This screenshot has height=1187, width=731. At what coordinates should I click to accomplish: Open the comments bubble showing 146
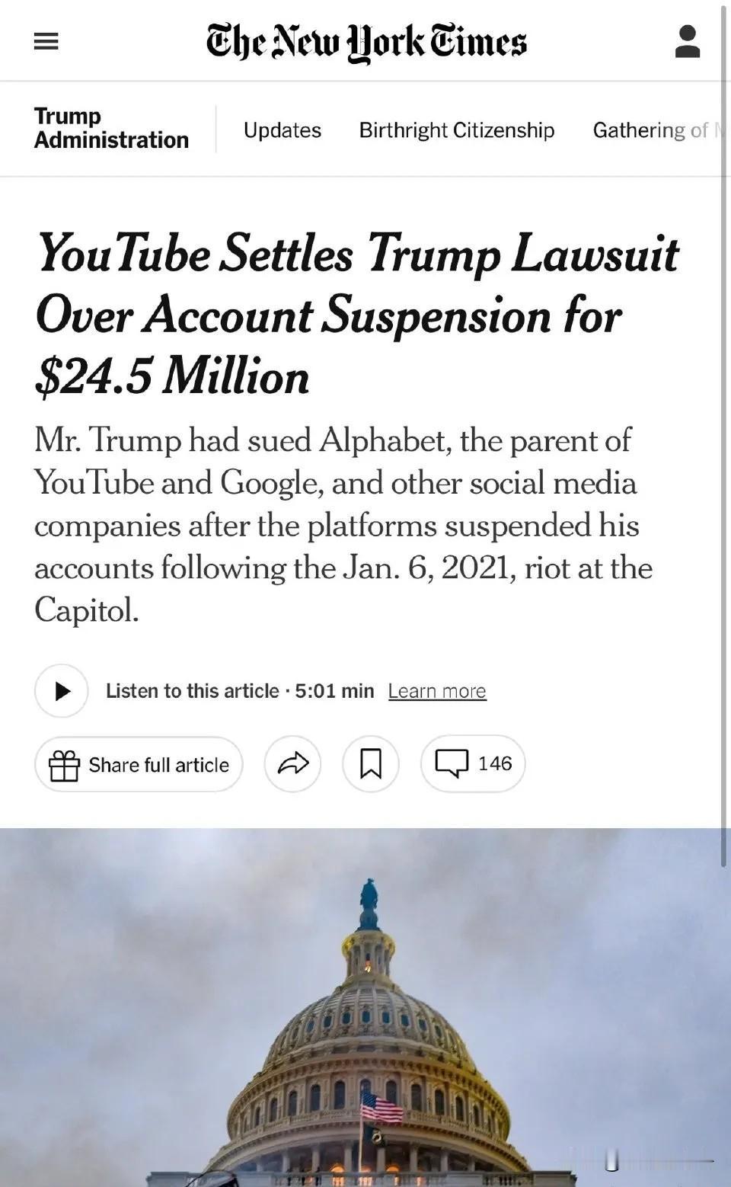pyautogui.click(x=473, y=763)
